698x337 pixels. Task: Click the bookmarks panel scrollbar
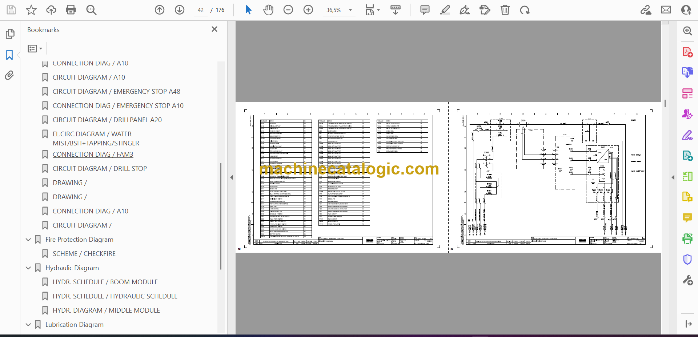221,216
